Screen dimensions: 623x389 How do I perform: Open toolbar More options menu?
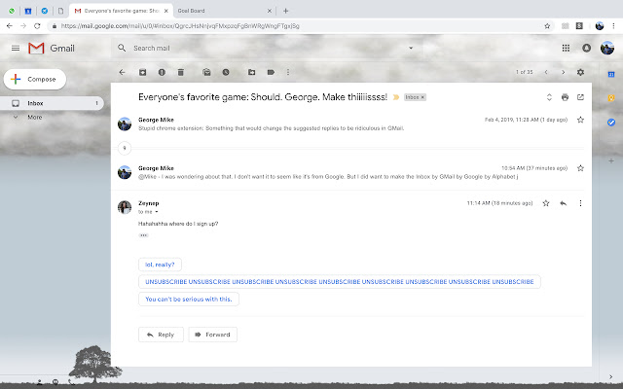[x=288, y=72]
